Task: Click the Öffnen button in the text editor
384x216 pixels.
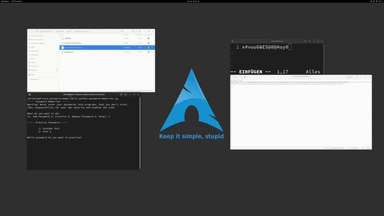Action: [x=235, y=77]
